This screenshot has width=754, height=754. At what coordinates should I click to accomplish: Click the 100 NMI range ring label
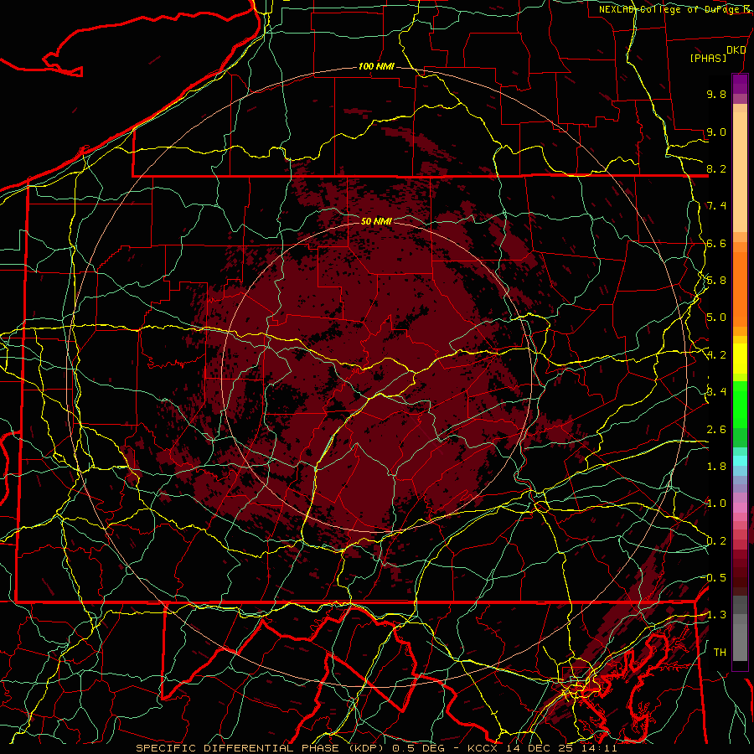coord(376,66)
